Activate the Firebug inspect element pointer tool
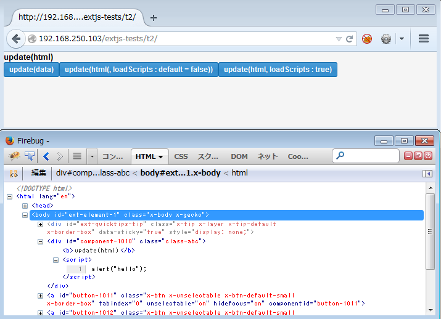 (x=30, y=156)
